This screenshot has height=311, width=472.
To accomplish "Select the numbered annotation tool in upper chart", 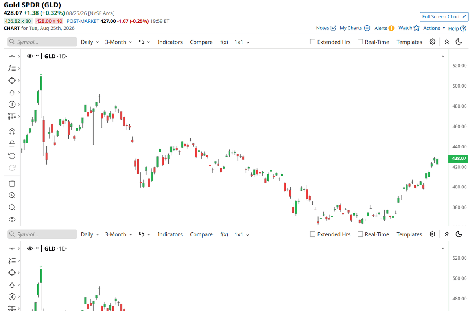I will point(12,104).
